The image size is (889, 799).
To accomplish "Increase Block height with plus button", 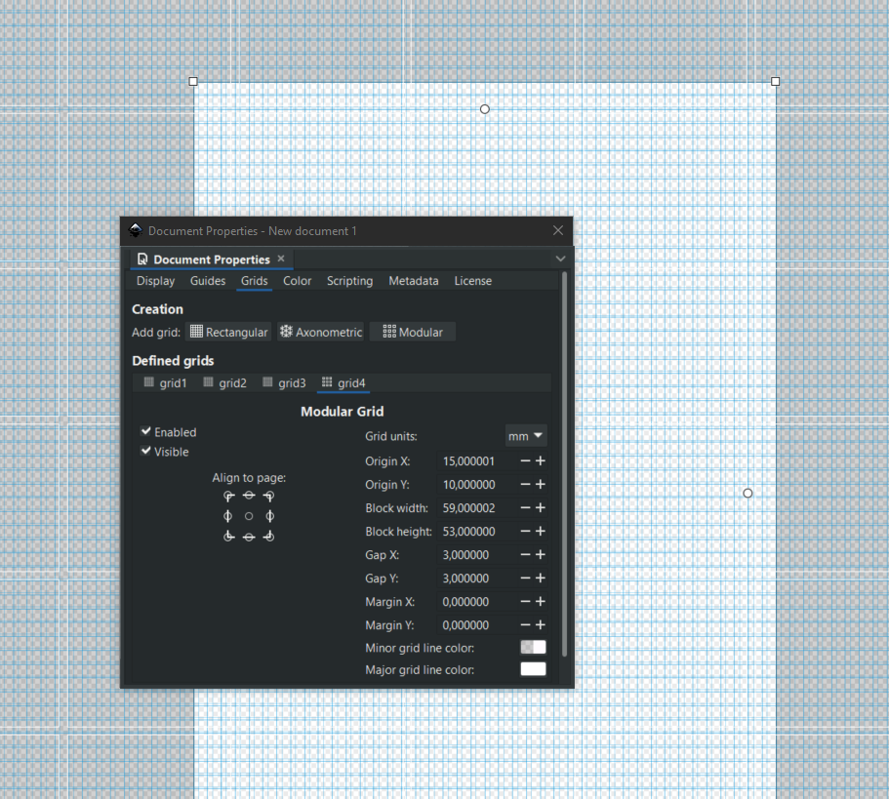I will pyautogui.click(x=541, y=531).
